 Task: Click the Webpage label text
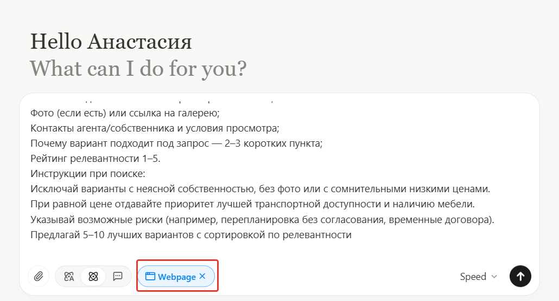click(176, 277)
